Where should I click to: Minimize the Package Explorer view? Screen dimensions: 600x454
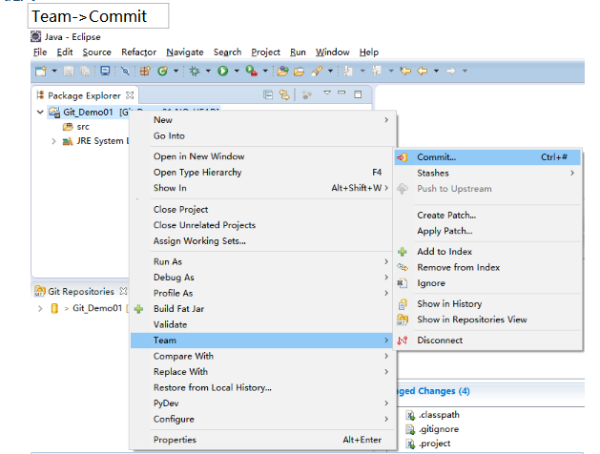(x=341, y=93)
